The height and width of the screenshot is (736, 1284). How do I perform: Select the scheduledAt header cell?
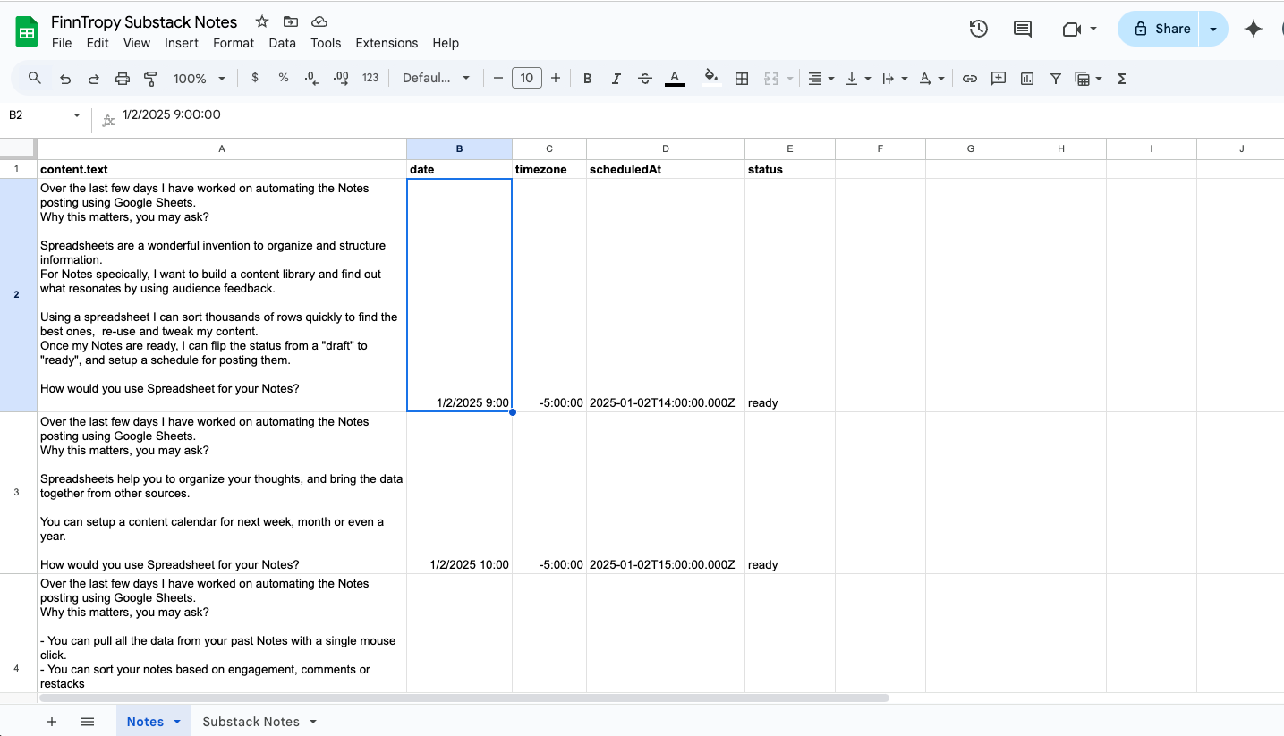coord(666,169)
